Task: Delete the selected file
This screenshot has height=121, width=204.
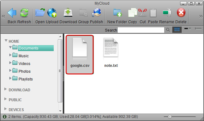Action: (181, 13)
